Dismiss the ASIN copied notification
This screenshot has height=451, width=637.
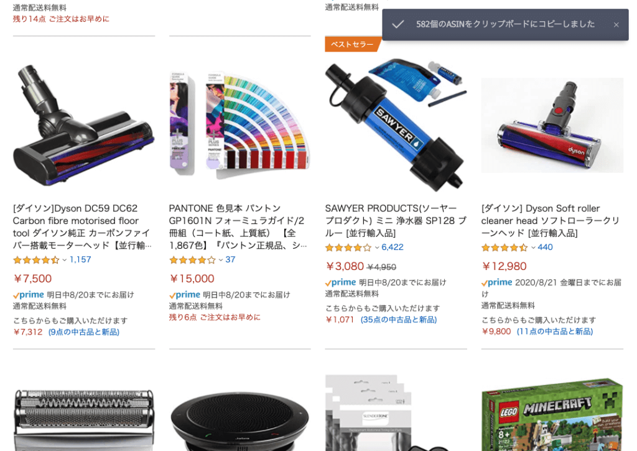click(616, 25)
